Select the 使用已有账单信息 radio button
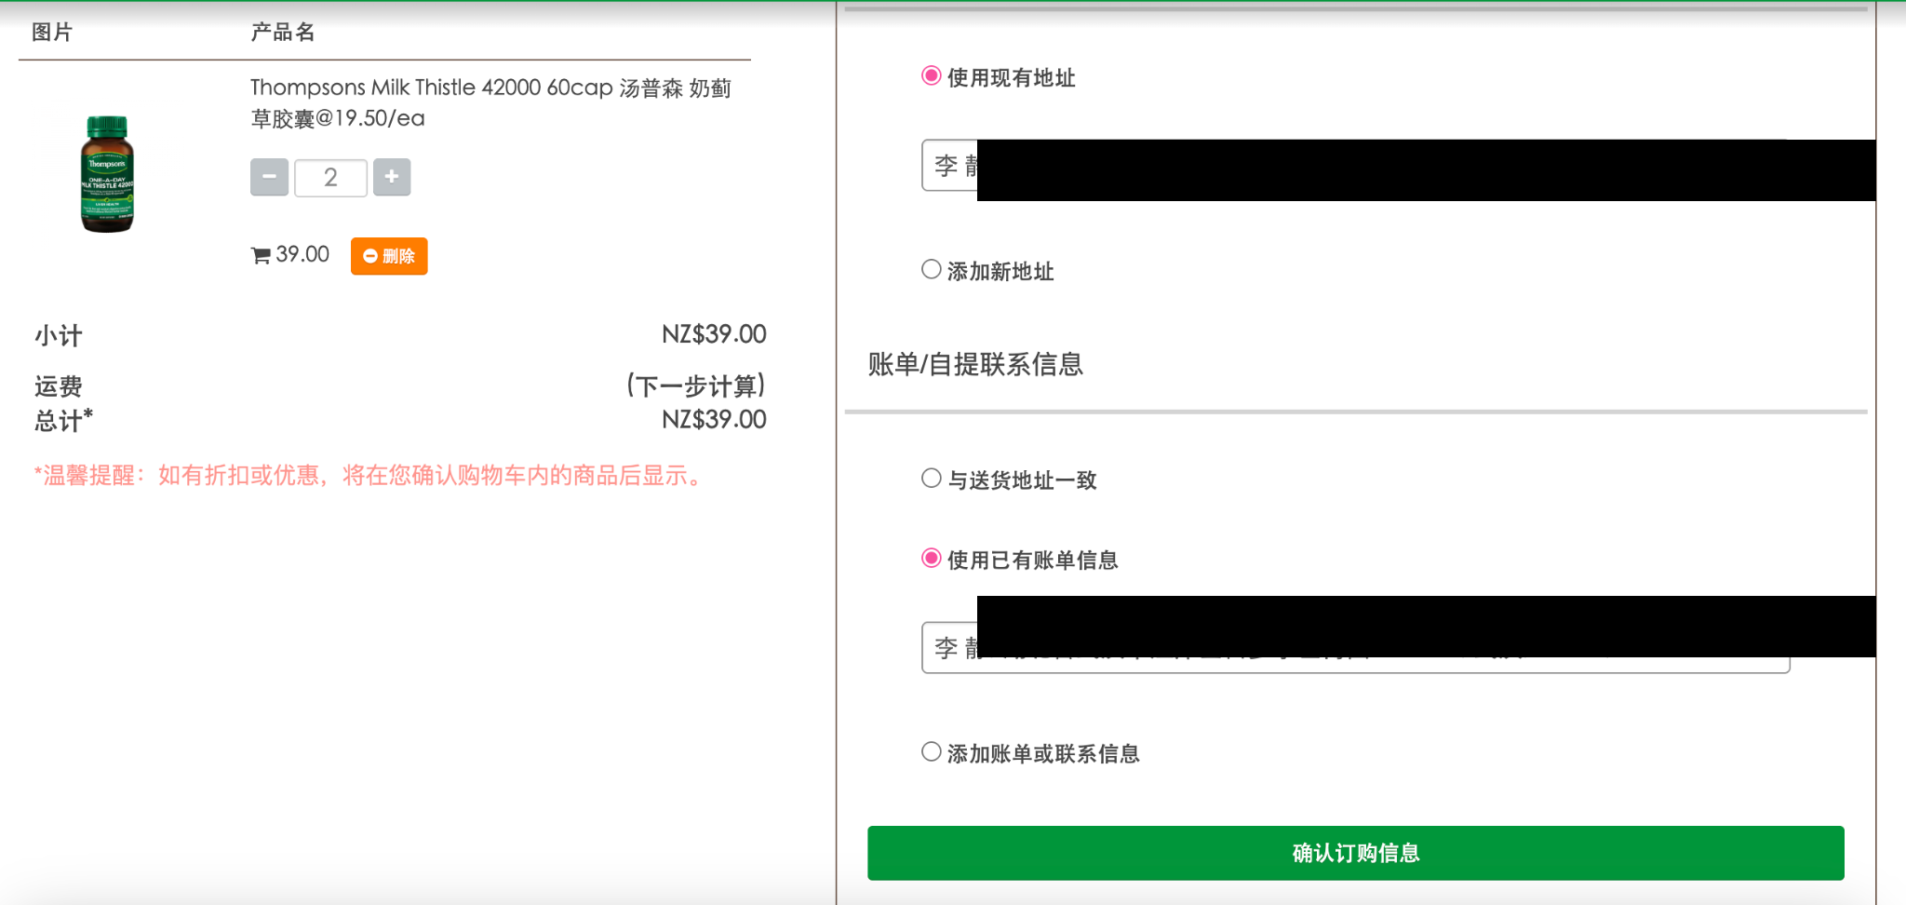 click(932, 559)
